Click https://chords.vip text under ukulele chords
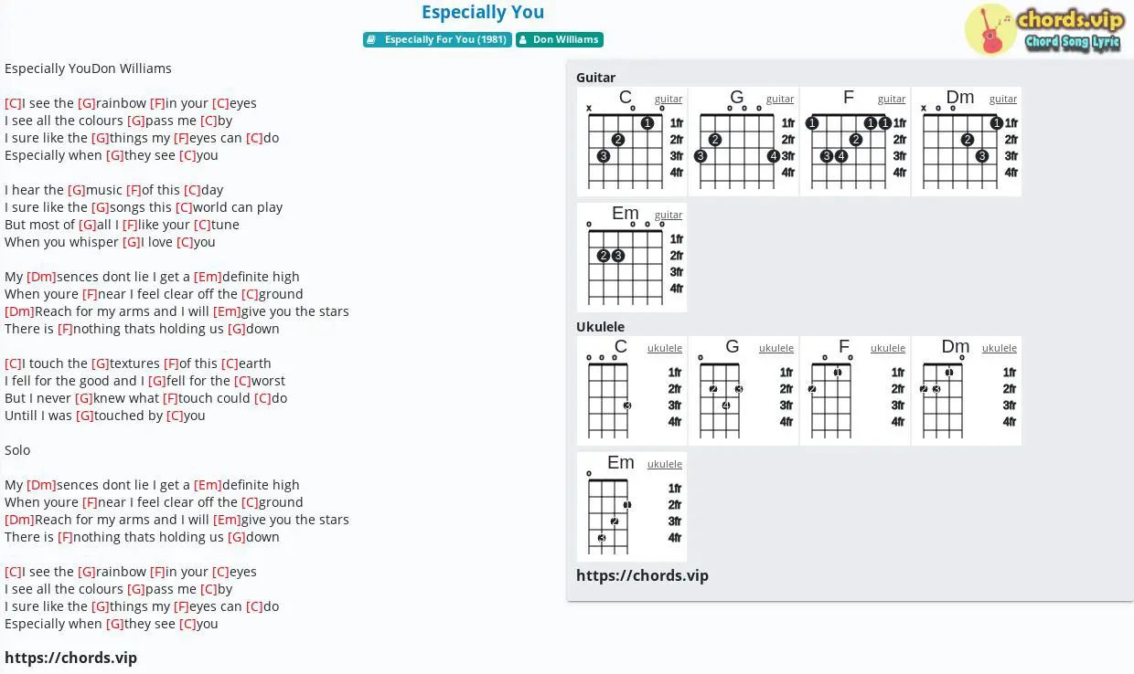Viewport: 1134px width, 674px height. tap(642, 575)
